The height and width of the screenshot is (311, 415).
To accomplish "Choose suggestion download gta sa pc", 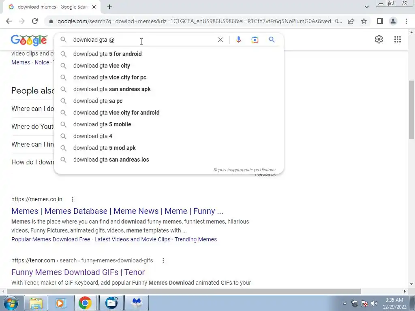I will coord(169,101).
